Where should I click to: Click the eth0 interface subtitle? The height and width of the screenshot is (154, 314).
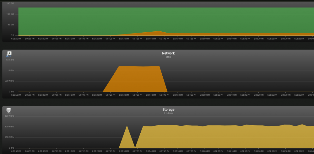(x=168, y=57)
